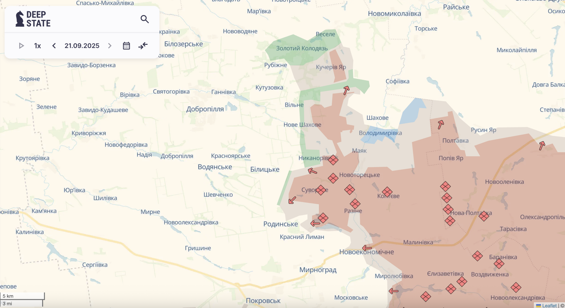Open the calendar date picker
The image size is (565, 308).
pyautogui.click(x=126, y=46)
